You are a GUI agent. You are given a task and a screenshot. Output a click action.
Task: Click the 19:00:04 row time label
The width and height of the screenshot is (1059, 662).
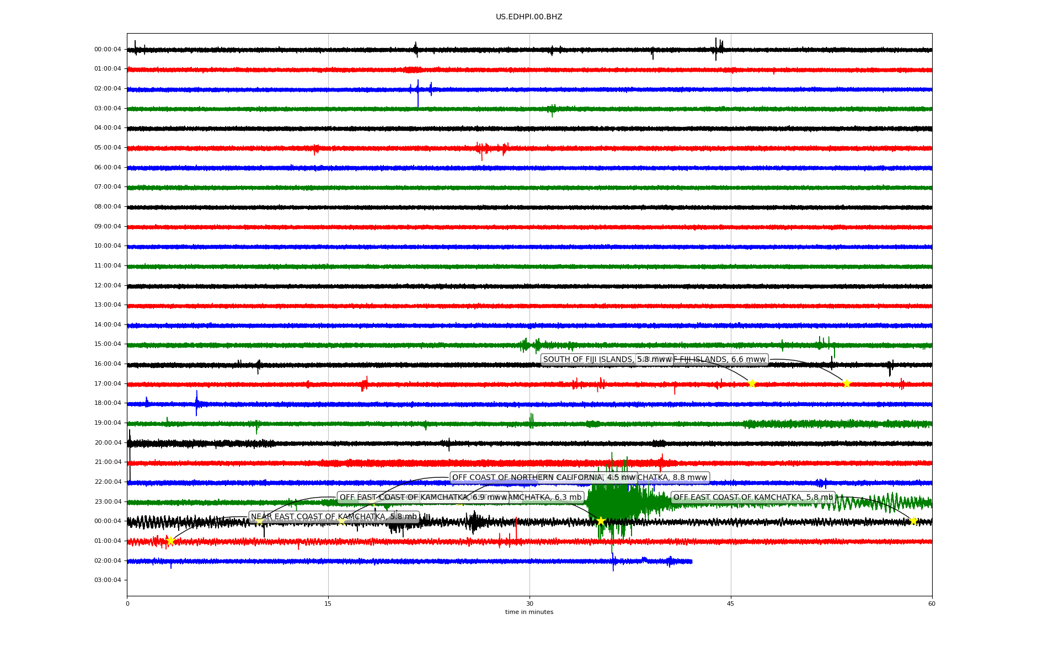[108, 423]
